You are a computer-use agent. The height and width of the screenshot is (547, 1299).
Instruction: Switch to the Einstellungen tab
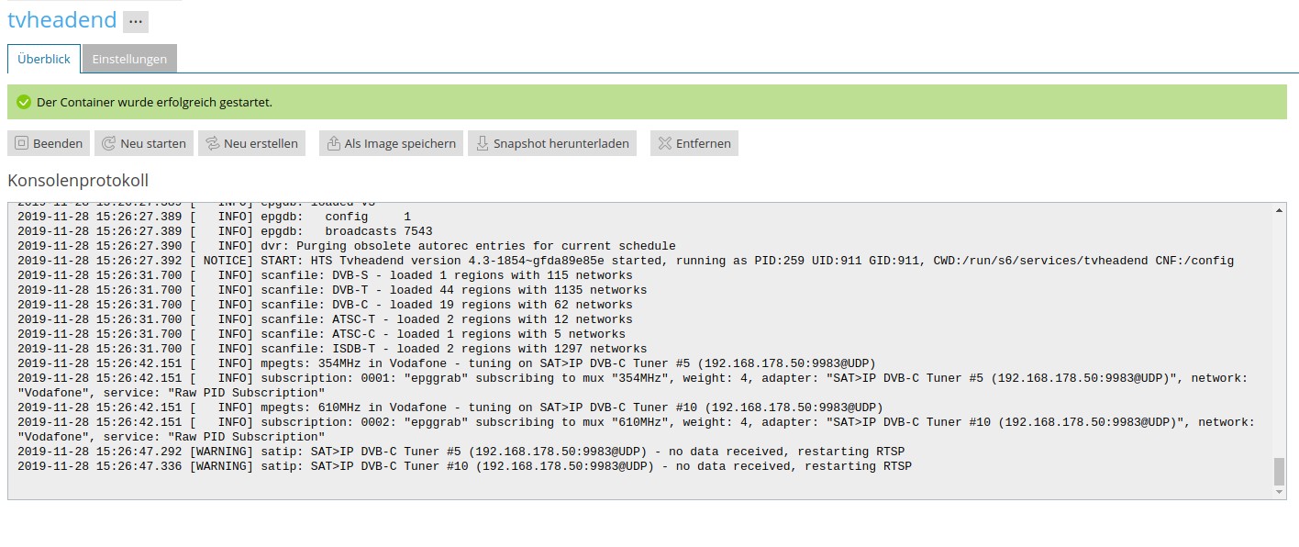click(x=129, y=59)
